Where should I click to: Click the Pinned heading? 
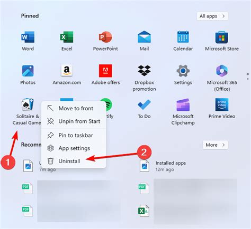coord(30,16)
